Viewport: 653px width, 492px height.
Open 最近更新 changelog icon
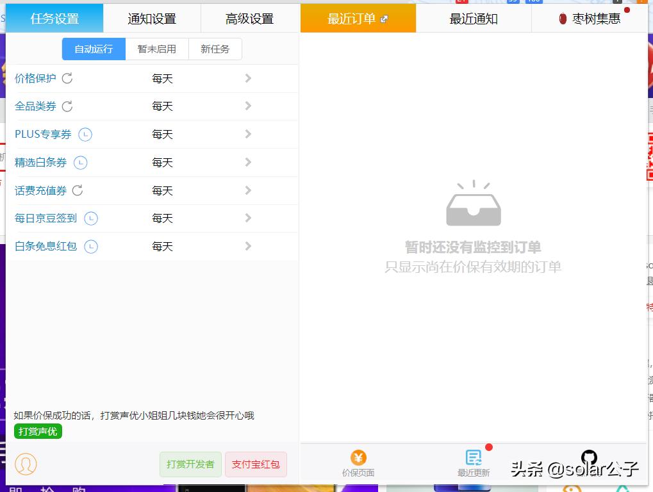coord(474,457)
